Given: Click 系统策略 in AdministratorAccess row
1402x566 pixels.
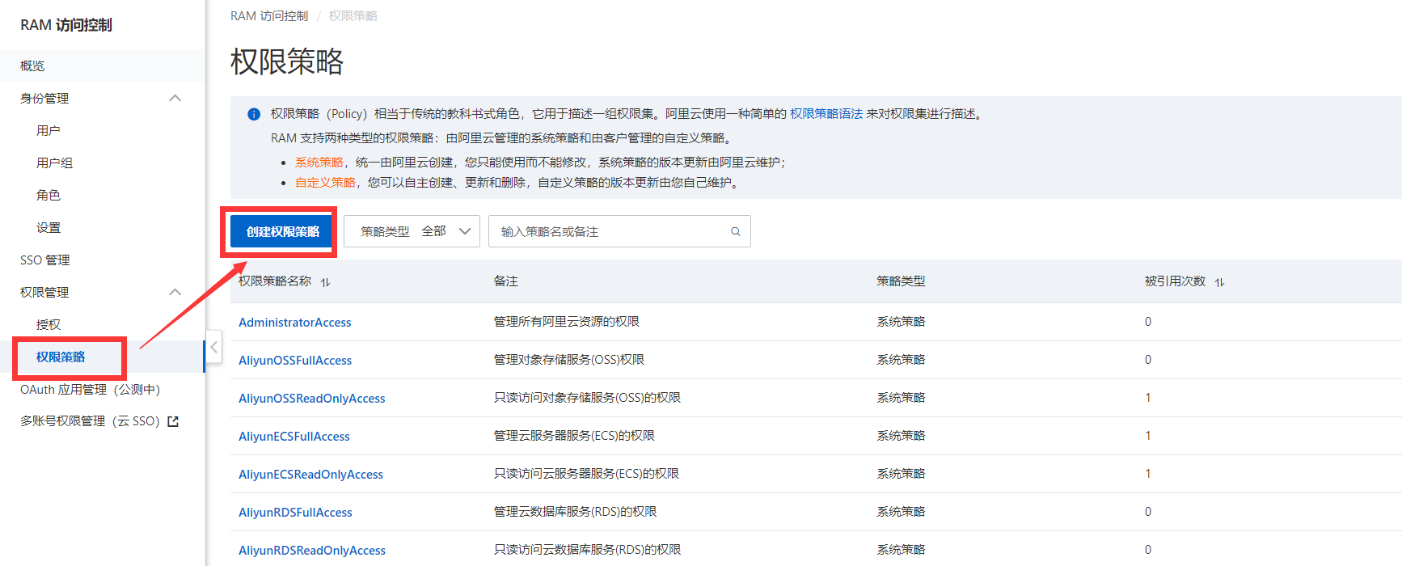Looking at the screenshot, I should click(901, 322).
